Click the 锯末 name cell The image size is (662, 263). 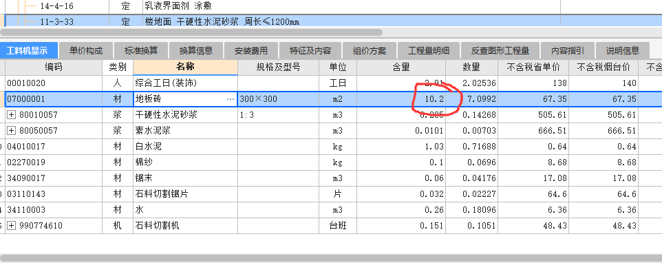(185, 178)
